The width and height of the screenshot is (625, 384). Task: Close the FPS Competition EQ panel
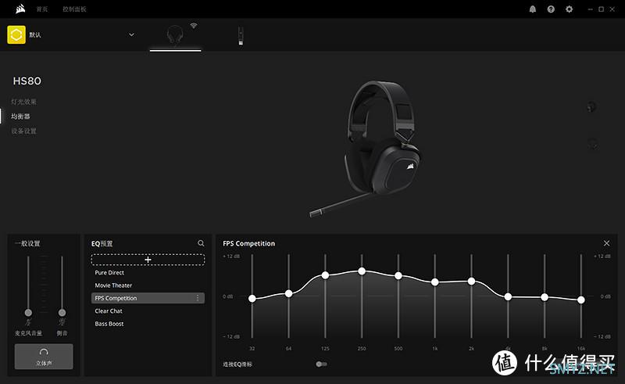(607, 243)
